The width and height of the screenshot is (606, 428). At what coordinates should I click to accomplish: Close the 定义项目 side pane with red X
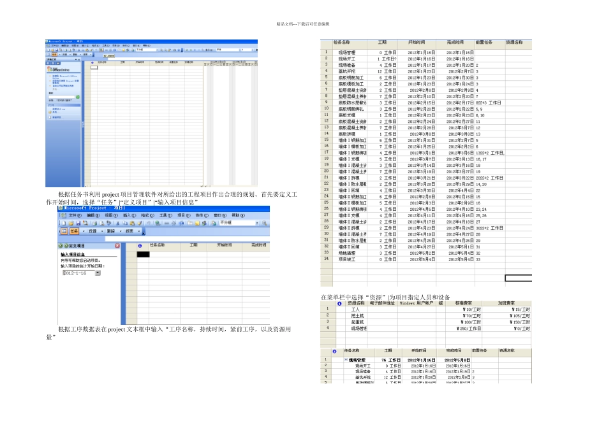tap(117, 245)
